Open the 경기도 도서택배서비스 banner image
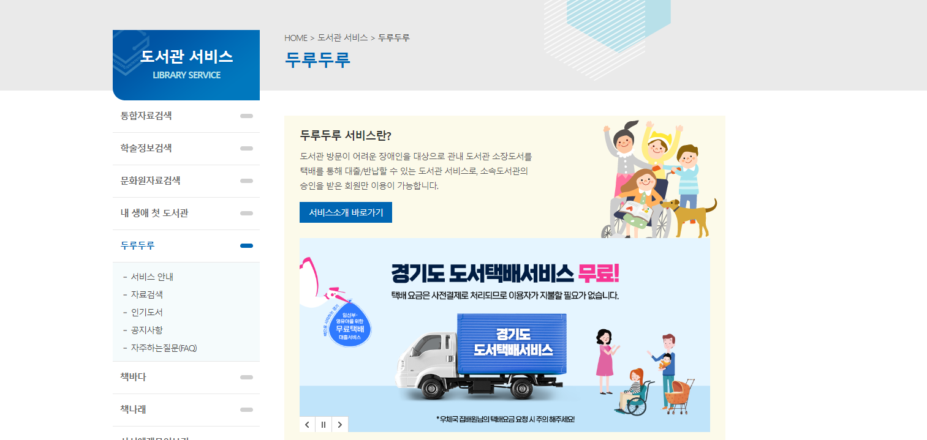This screenshot has width=927, height=440. [505, 335]
